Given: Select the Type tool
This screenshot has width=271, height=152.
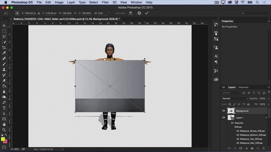Looking at the screenshot, I should (x=4, y=108).
